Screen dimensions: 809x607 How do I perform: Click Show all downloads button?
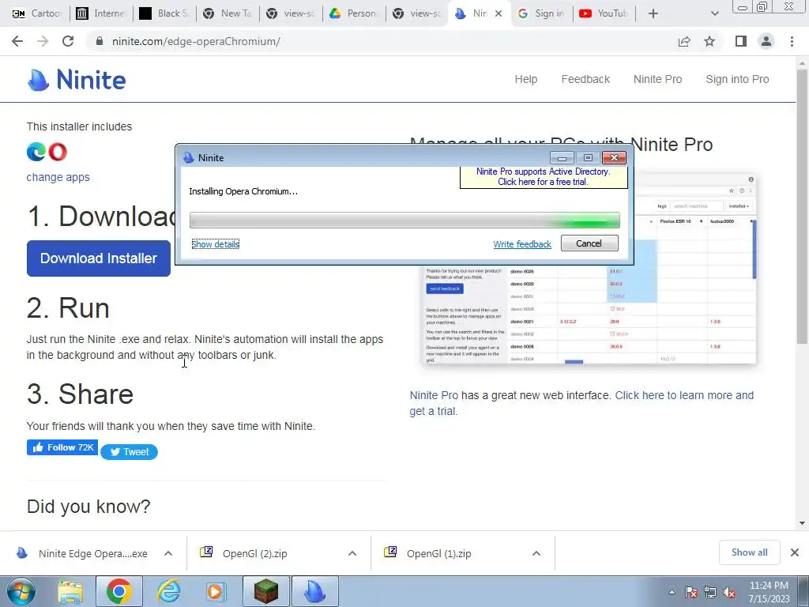(749, 552)
